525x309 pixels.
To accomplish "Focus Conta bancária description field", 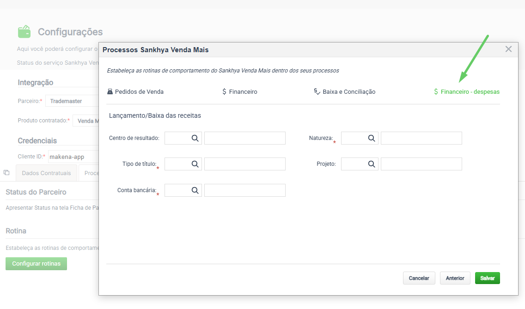I will pos(245,190).
